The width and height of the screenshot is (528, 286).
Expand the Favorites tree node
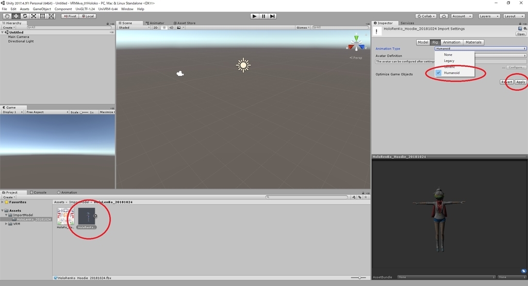tap(3, 202)
